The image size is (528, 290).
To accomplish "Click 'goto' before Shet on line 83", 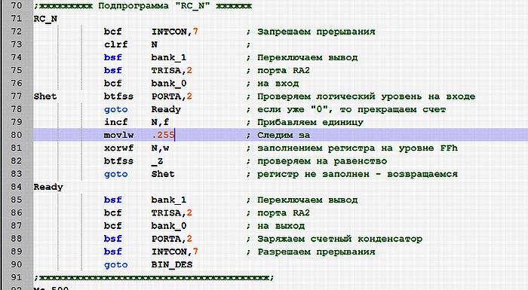I will (115, 174).
